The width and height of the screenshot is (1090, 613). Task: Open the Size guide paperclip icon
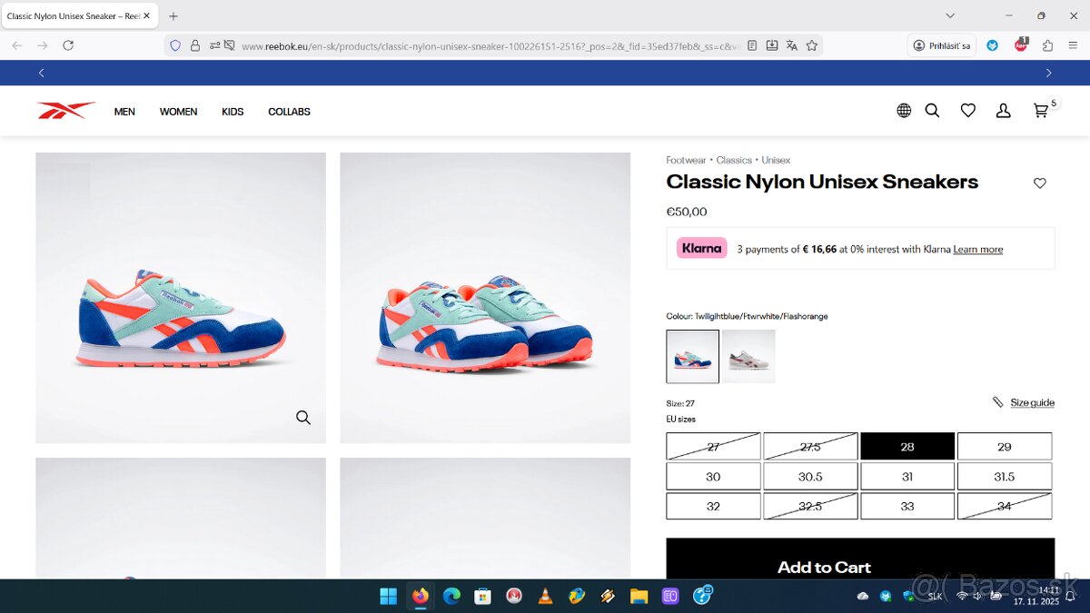pyautogui.click(x=996, y=401)
